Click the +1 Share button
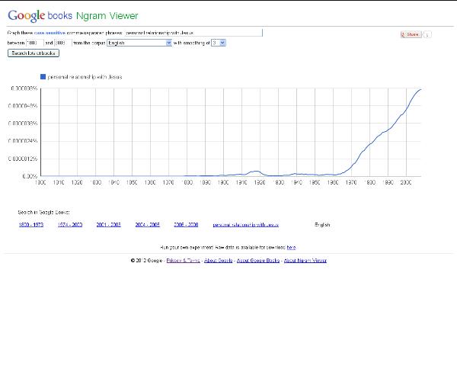The image size is (457, 366). tap(411, 34)
